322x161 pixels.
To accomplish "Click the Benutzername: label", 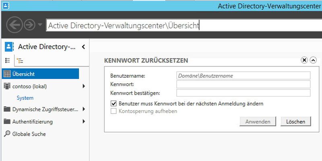I will (x=128, y=76).
